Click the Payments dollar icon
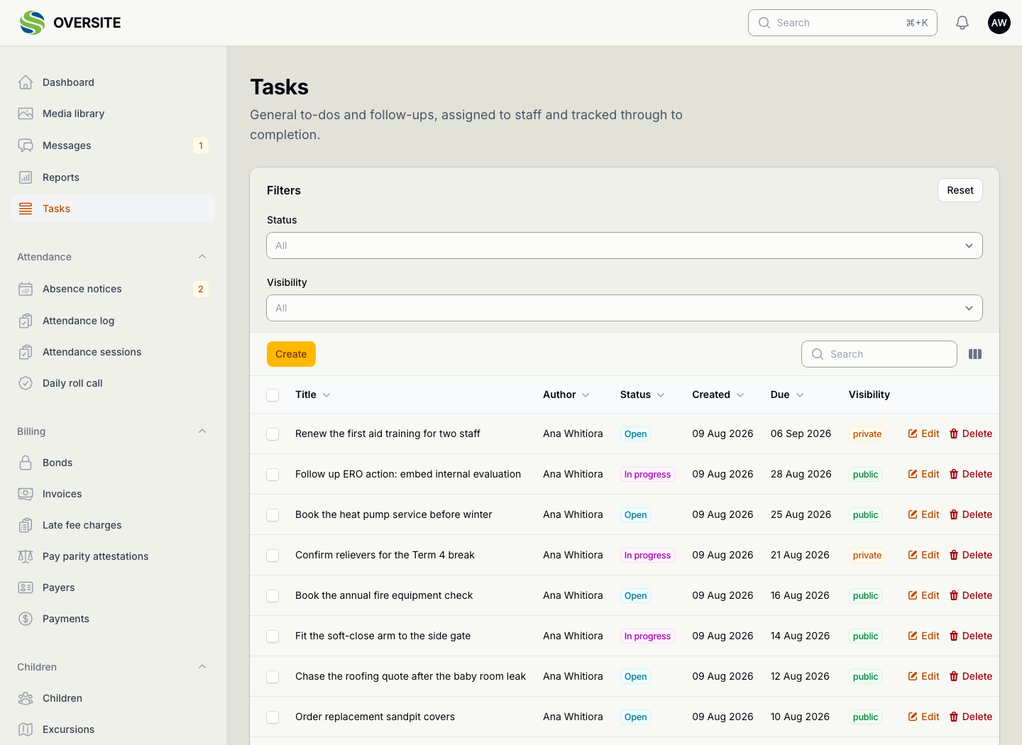This screenshot has height=745, width=1022. coord(26,619)
